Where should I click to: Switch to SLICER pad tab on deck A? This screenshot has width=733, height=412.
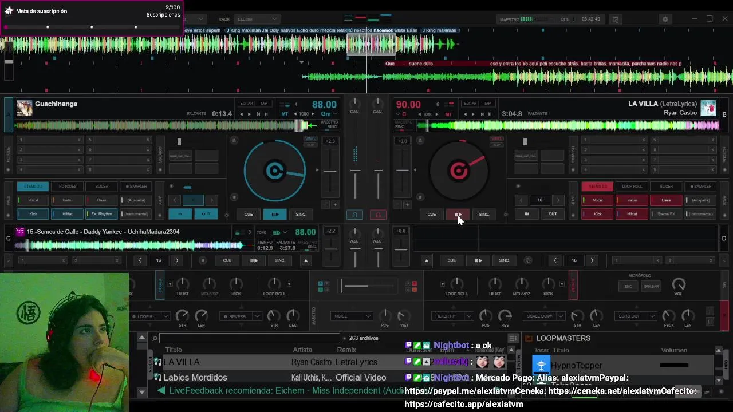click(101, 187)
